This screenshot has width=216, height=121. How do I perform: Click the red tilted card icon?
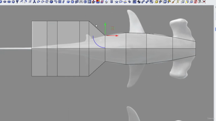[x=102, y=2]
